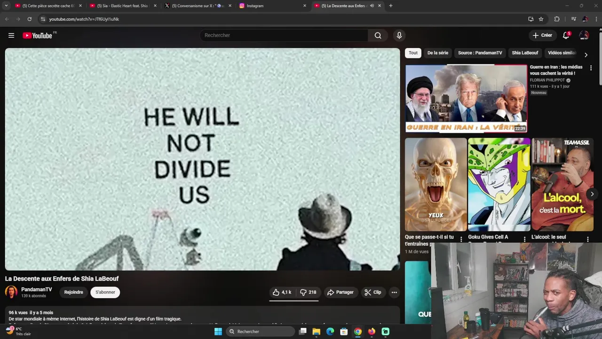Open the Guerre en Iran video thumbnail
Image resolution: width=602 pixels, height=339 pixels.
point(466,98)
